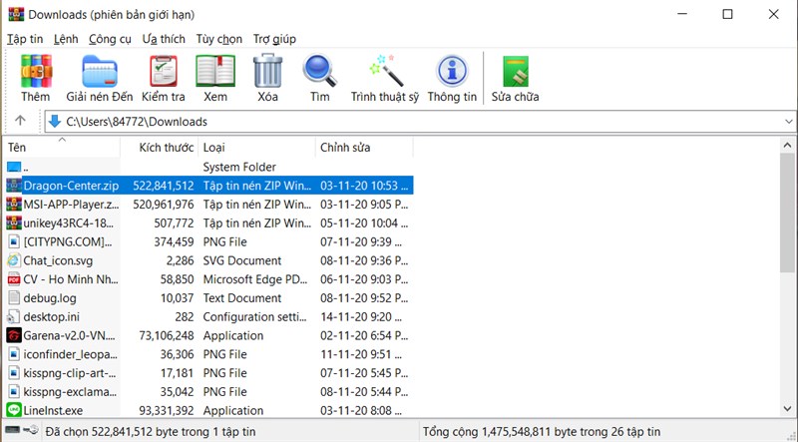Sort by the Chỉnh sửa column header
Image resolution: width=798 pixels, height=442 pixels.
(364, 147)
